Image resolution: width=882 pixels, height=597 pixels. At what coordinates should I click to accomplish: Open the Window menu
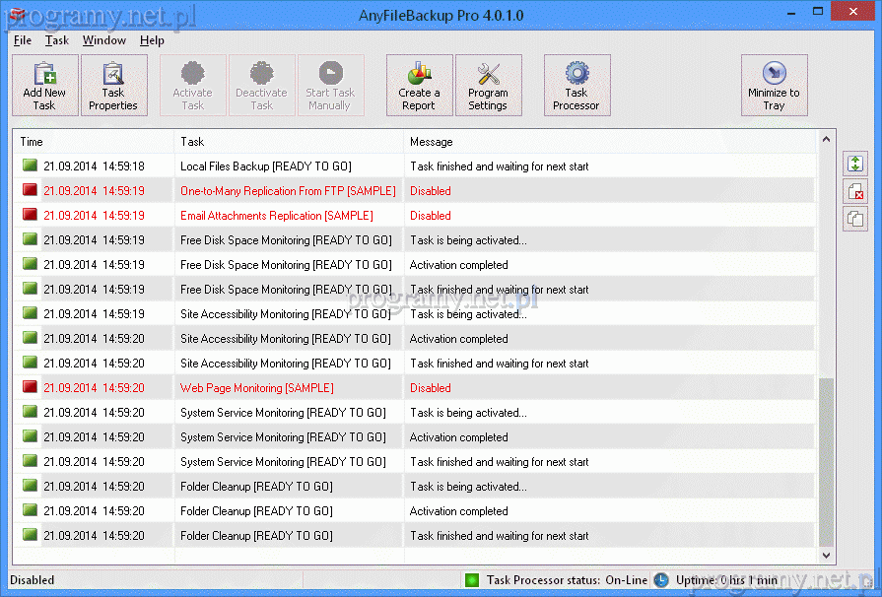103,40
